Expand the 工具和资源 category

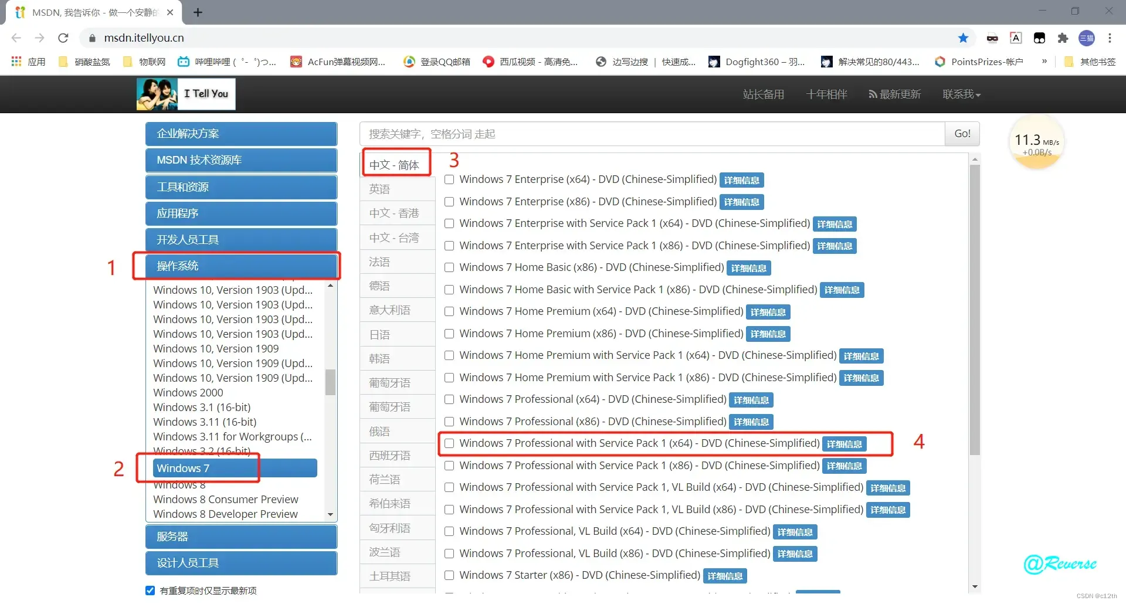coord(241,187)
